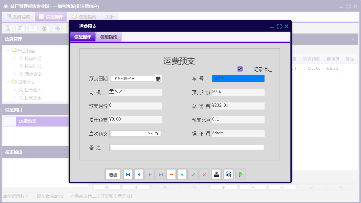Open the 系统导航 tab
Screen dimensions: 361x203
[x=18, y=16]
